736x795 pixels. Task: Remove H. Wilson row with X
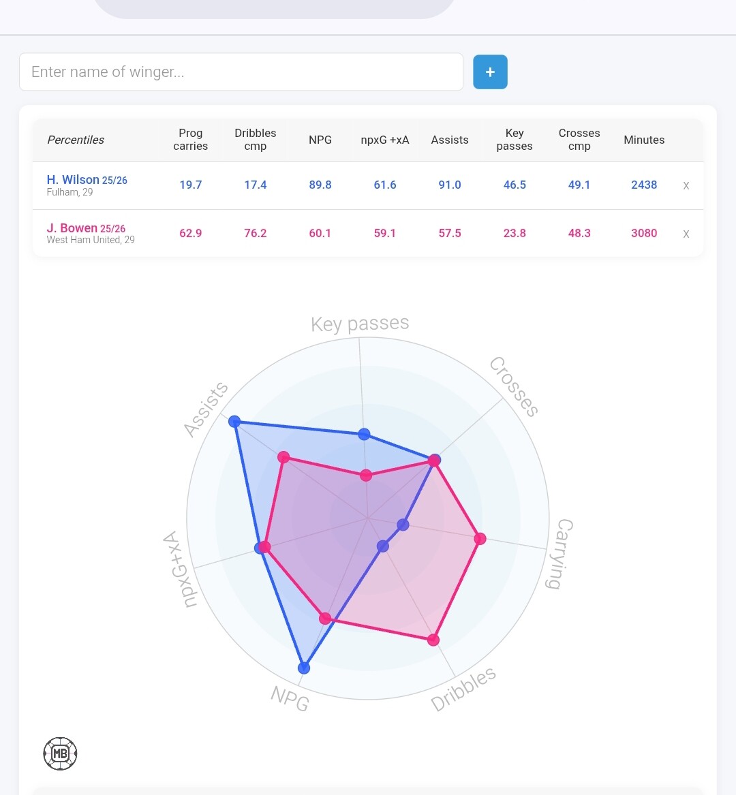tap(686, 185)
